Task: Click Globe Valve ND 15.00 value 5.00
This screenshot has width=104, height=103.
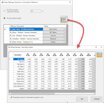Action: (28, 81)
